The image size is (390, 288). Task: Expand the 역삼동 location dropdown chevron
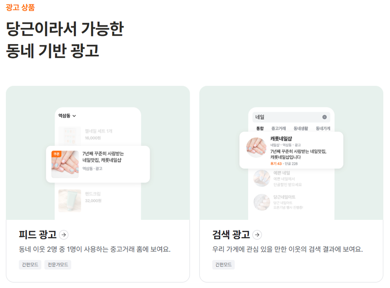pos(74,116)
